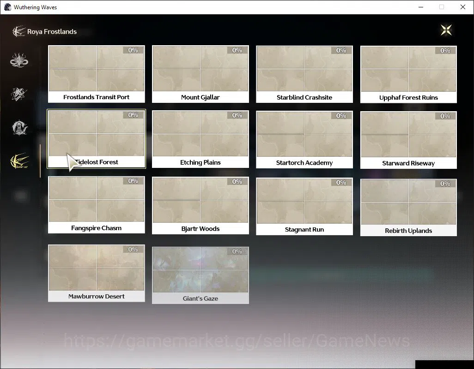Image resolution: width=474 pixels, height=369 pixels.
Task: Open Bjartr Woods map card
Action: tap(201, 205)
